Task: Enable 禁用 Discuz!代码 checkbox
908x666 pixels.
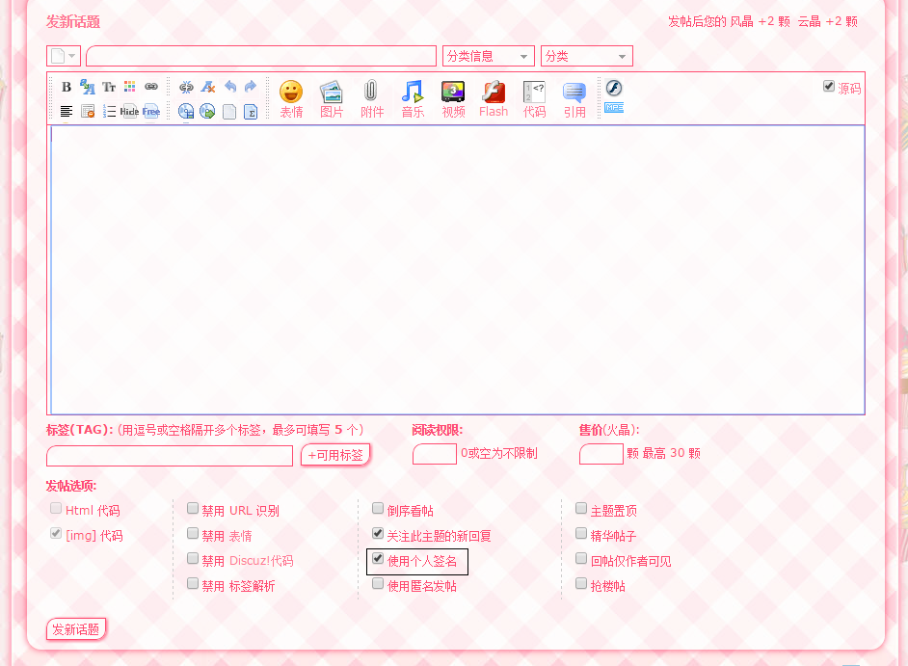Action: [x=193, y=558]
